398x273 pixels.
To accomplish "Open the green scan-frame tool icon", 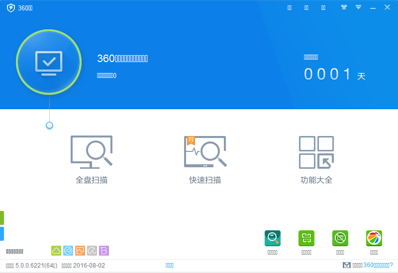I will point(306,239).
